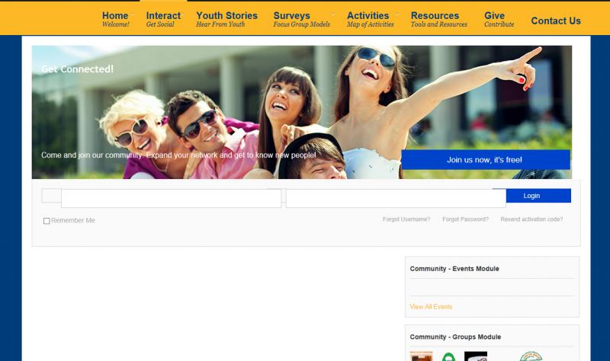The height and width of the screenshot is (361, 610).
Task: Click the Forgot Username? link
Action: [406, 219]
